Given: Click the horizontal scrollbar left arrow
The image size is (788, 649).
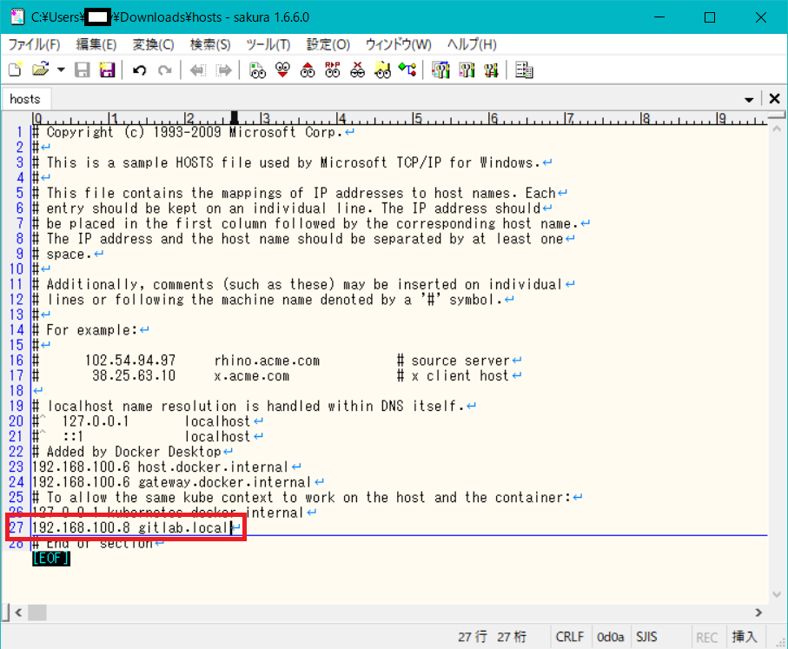Looking at the screenshot, I should pos(18,613).
